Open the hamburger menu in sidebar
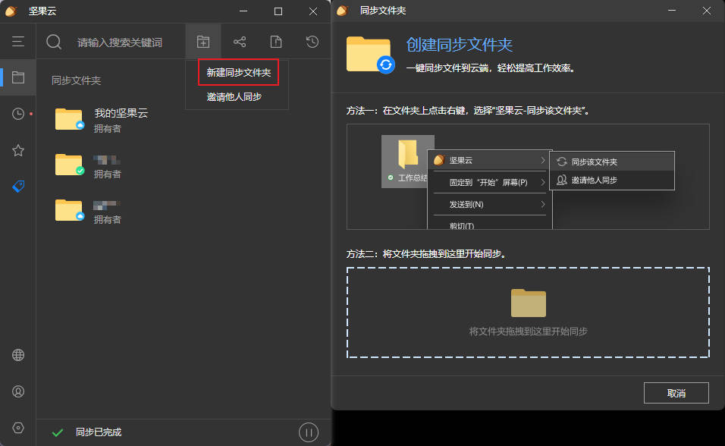725x446 pixels. tap(18, 42)
